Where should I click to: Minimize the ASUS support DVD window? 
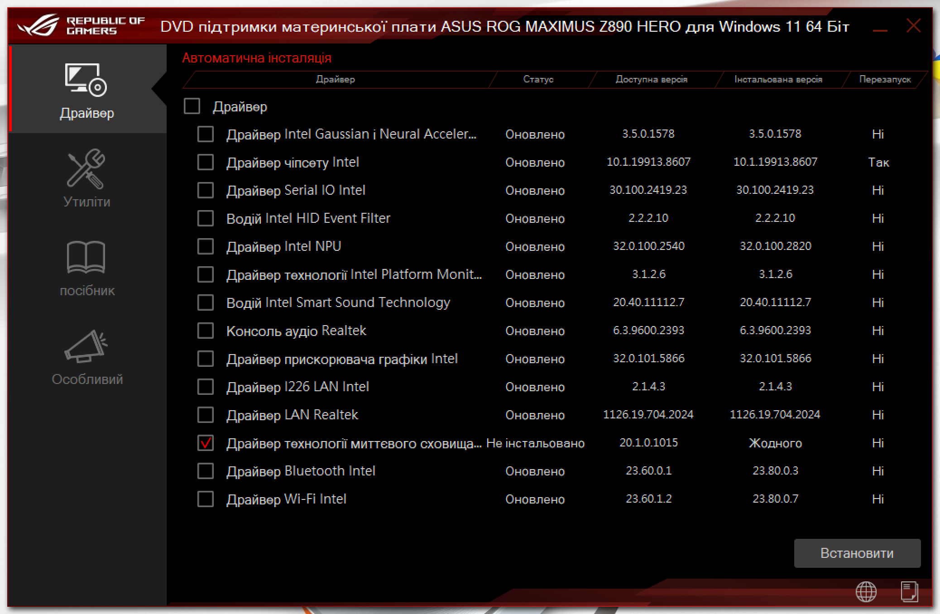(880, 30)
